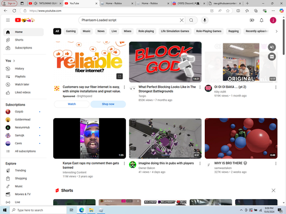Screen dimensions: 286x214
Task: Open the GoldenHead channel subscription
Action: (23, 120)
